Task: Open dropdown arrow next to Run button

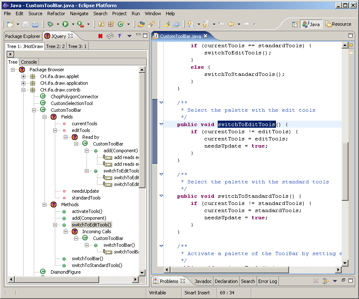Action: [73, 24]
